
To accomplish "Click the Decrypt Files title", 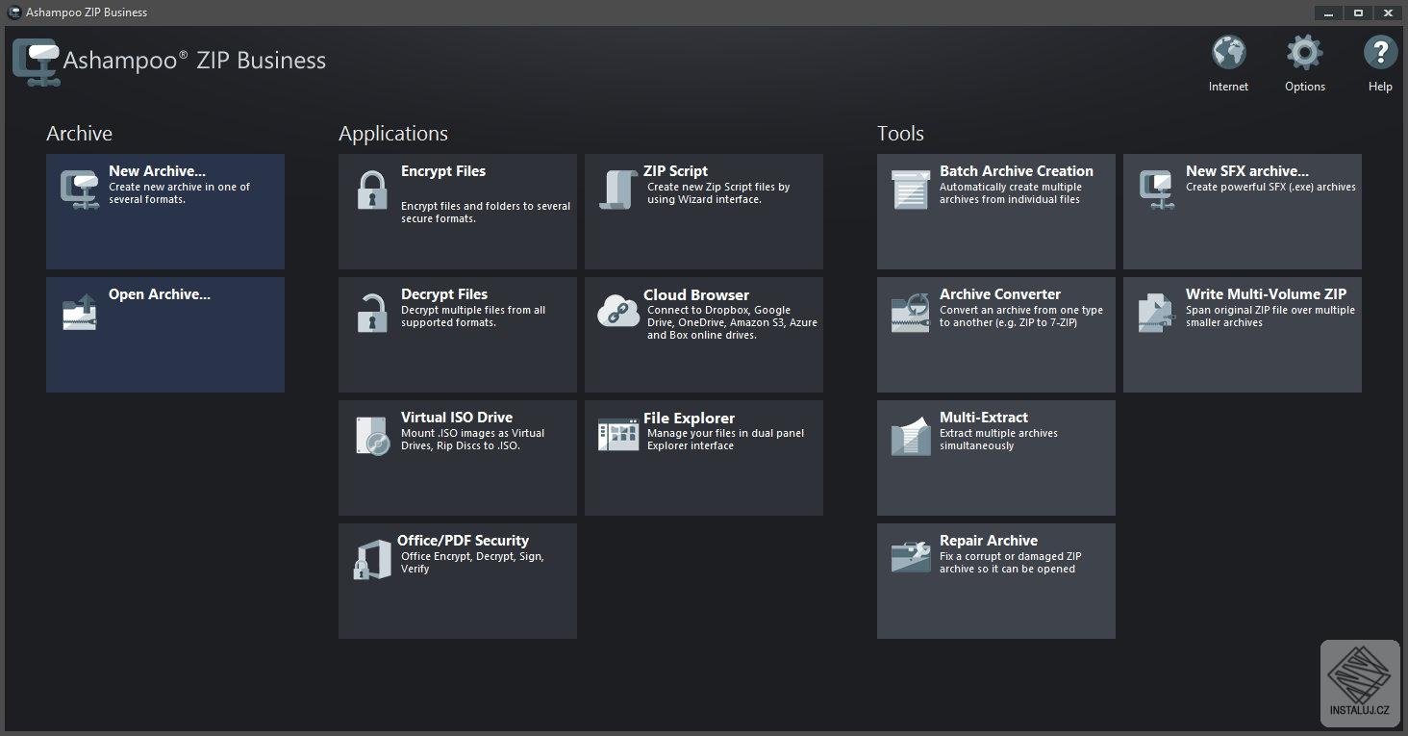I will [444, 294].
